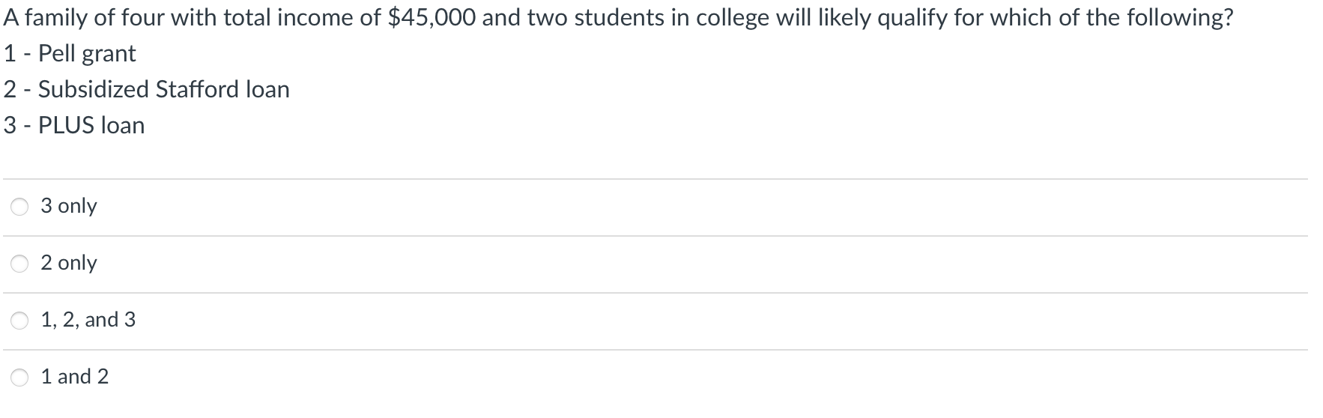Click the "1, 2, and 3" answer text
Screen dimensions: 1323x418
pyautogui.click(x=88, y=320)
